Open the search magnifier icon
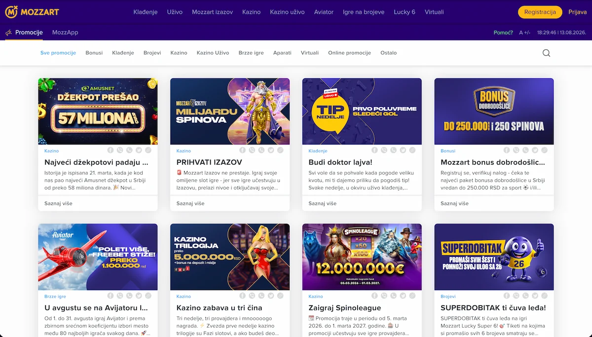 click(546, 53)
